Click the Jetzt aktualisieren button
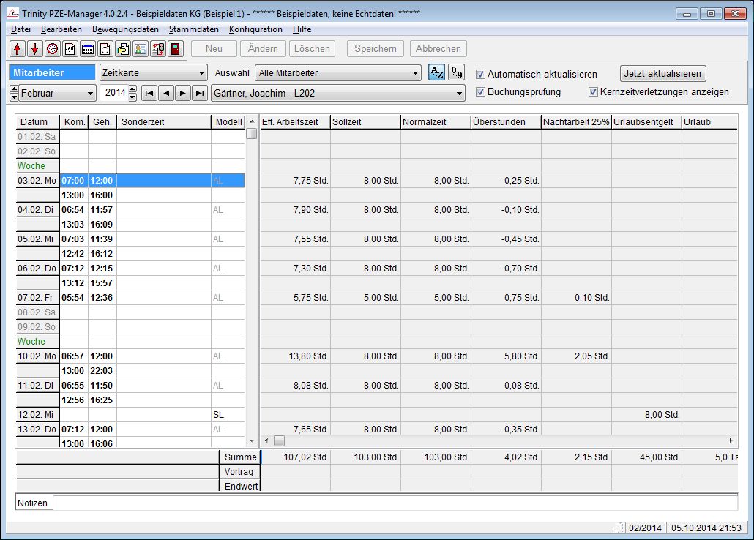This screenshot has height=540, width=754. [x=662, y=73]
